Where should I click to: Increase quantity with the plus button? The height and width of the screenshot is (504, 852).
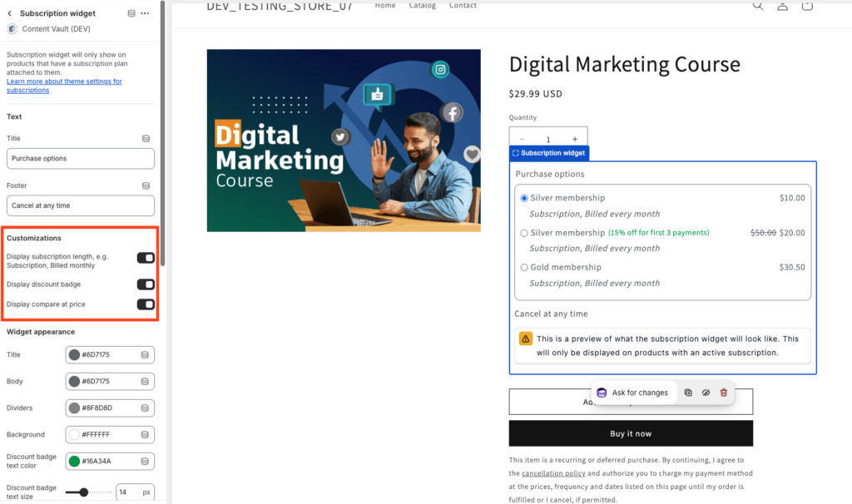pyautogui.click(x=574, y=140)
